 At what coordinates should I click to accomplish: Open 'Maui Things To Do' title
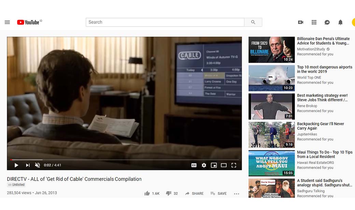pos(325,154)
